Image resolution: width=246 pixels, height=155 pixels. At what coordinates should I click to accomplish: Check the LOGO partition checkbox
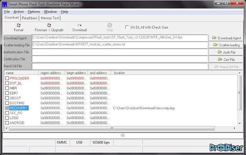click(7, 118)
